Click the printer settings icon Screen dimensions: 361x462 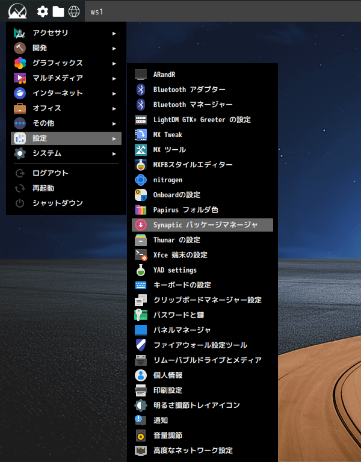tap(141, 390)
